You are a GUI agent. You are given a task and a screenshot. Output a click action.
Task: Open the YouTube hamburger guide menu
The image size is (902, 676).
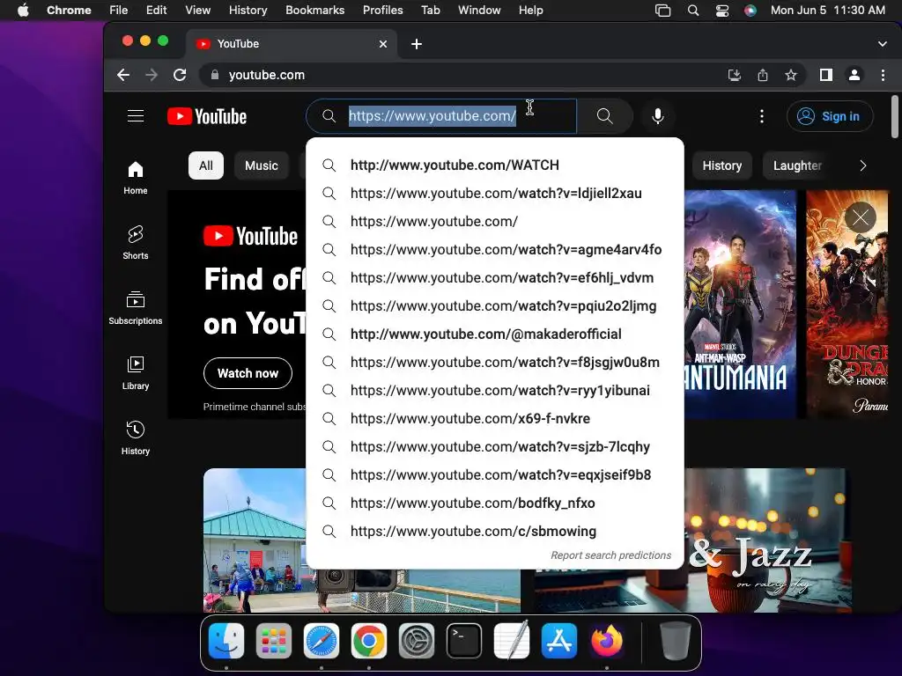(x=136, y=116)
